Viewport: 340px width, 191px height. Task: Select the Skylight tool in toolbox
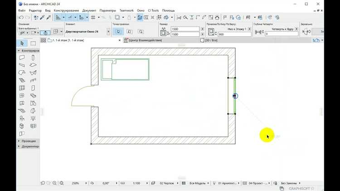[x=33, y=95]
